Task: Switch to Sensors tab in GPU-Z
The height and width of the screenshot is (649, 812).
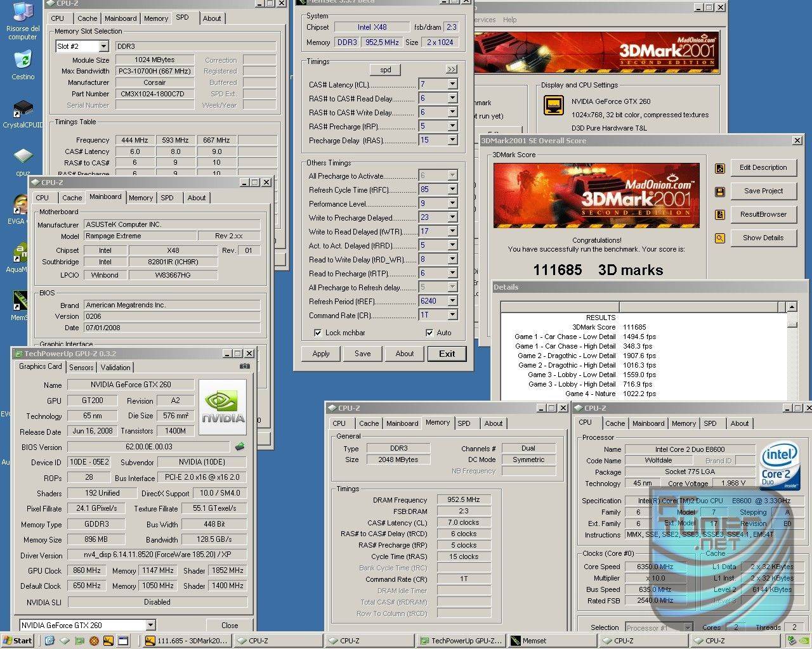Action: 81,368
